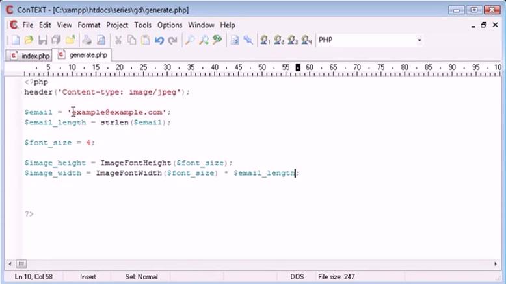Click 'Sel: Normal' in status bar
The height and width of the screenshot is (284, 506).
141,277
